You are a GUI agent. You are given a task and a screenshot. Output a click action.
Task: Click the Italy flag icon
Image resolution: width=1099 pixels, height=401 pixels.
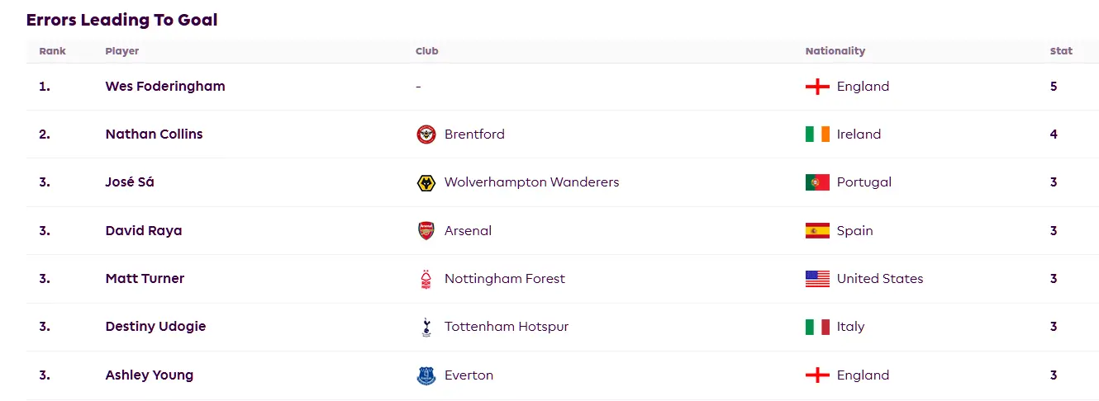coord(817,327)
